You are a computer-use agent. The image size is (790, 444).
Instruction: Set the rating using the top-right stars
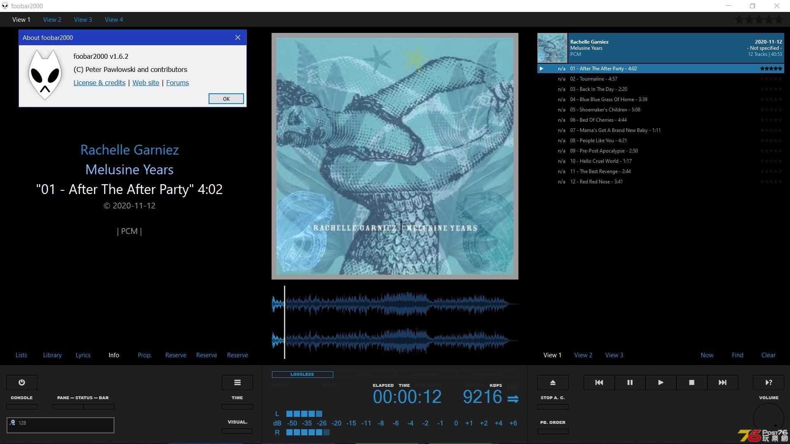pyautogui.click(x=760, y=19)
